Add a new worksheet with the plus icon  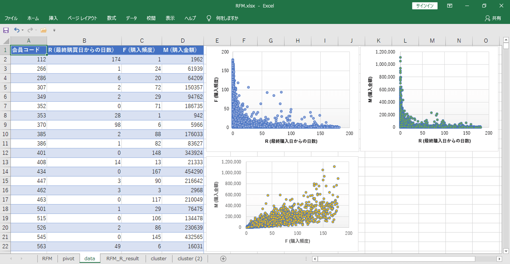click(223, 258)
